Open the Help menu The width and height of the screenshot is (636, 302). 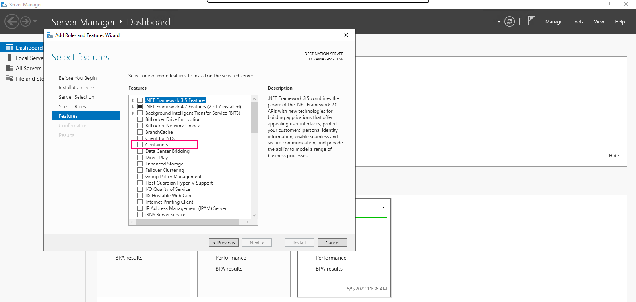pos(620,22)
